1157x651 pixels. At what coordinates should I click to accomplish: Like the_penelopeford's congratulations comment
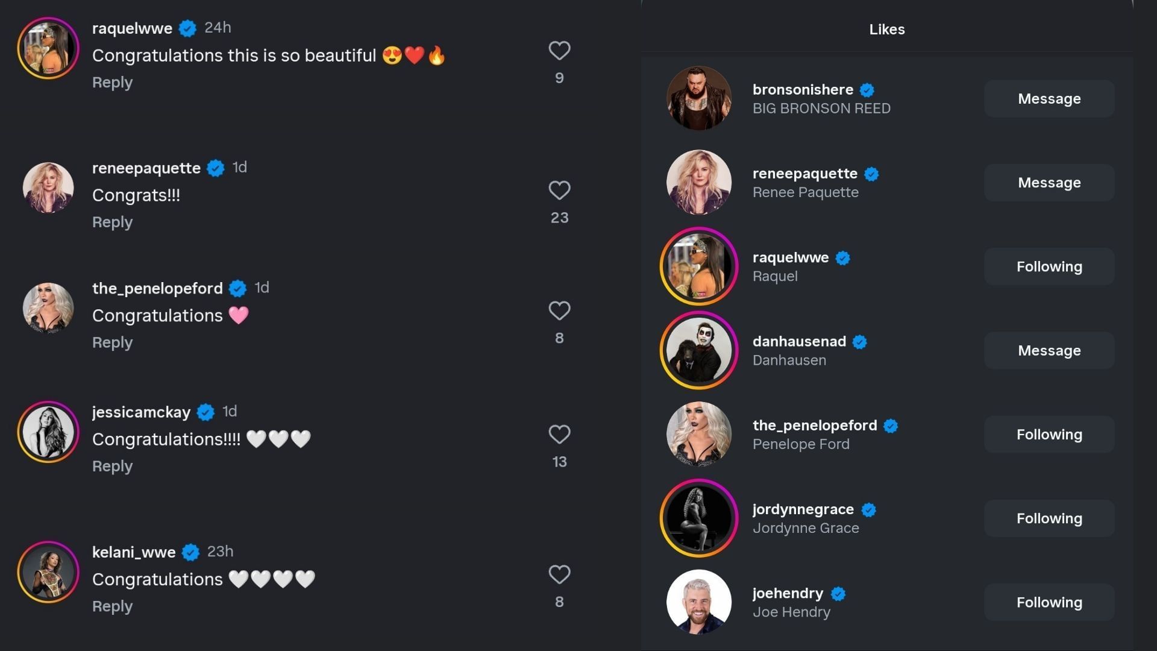559,310
